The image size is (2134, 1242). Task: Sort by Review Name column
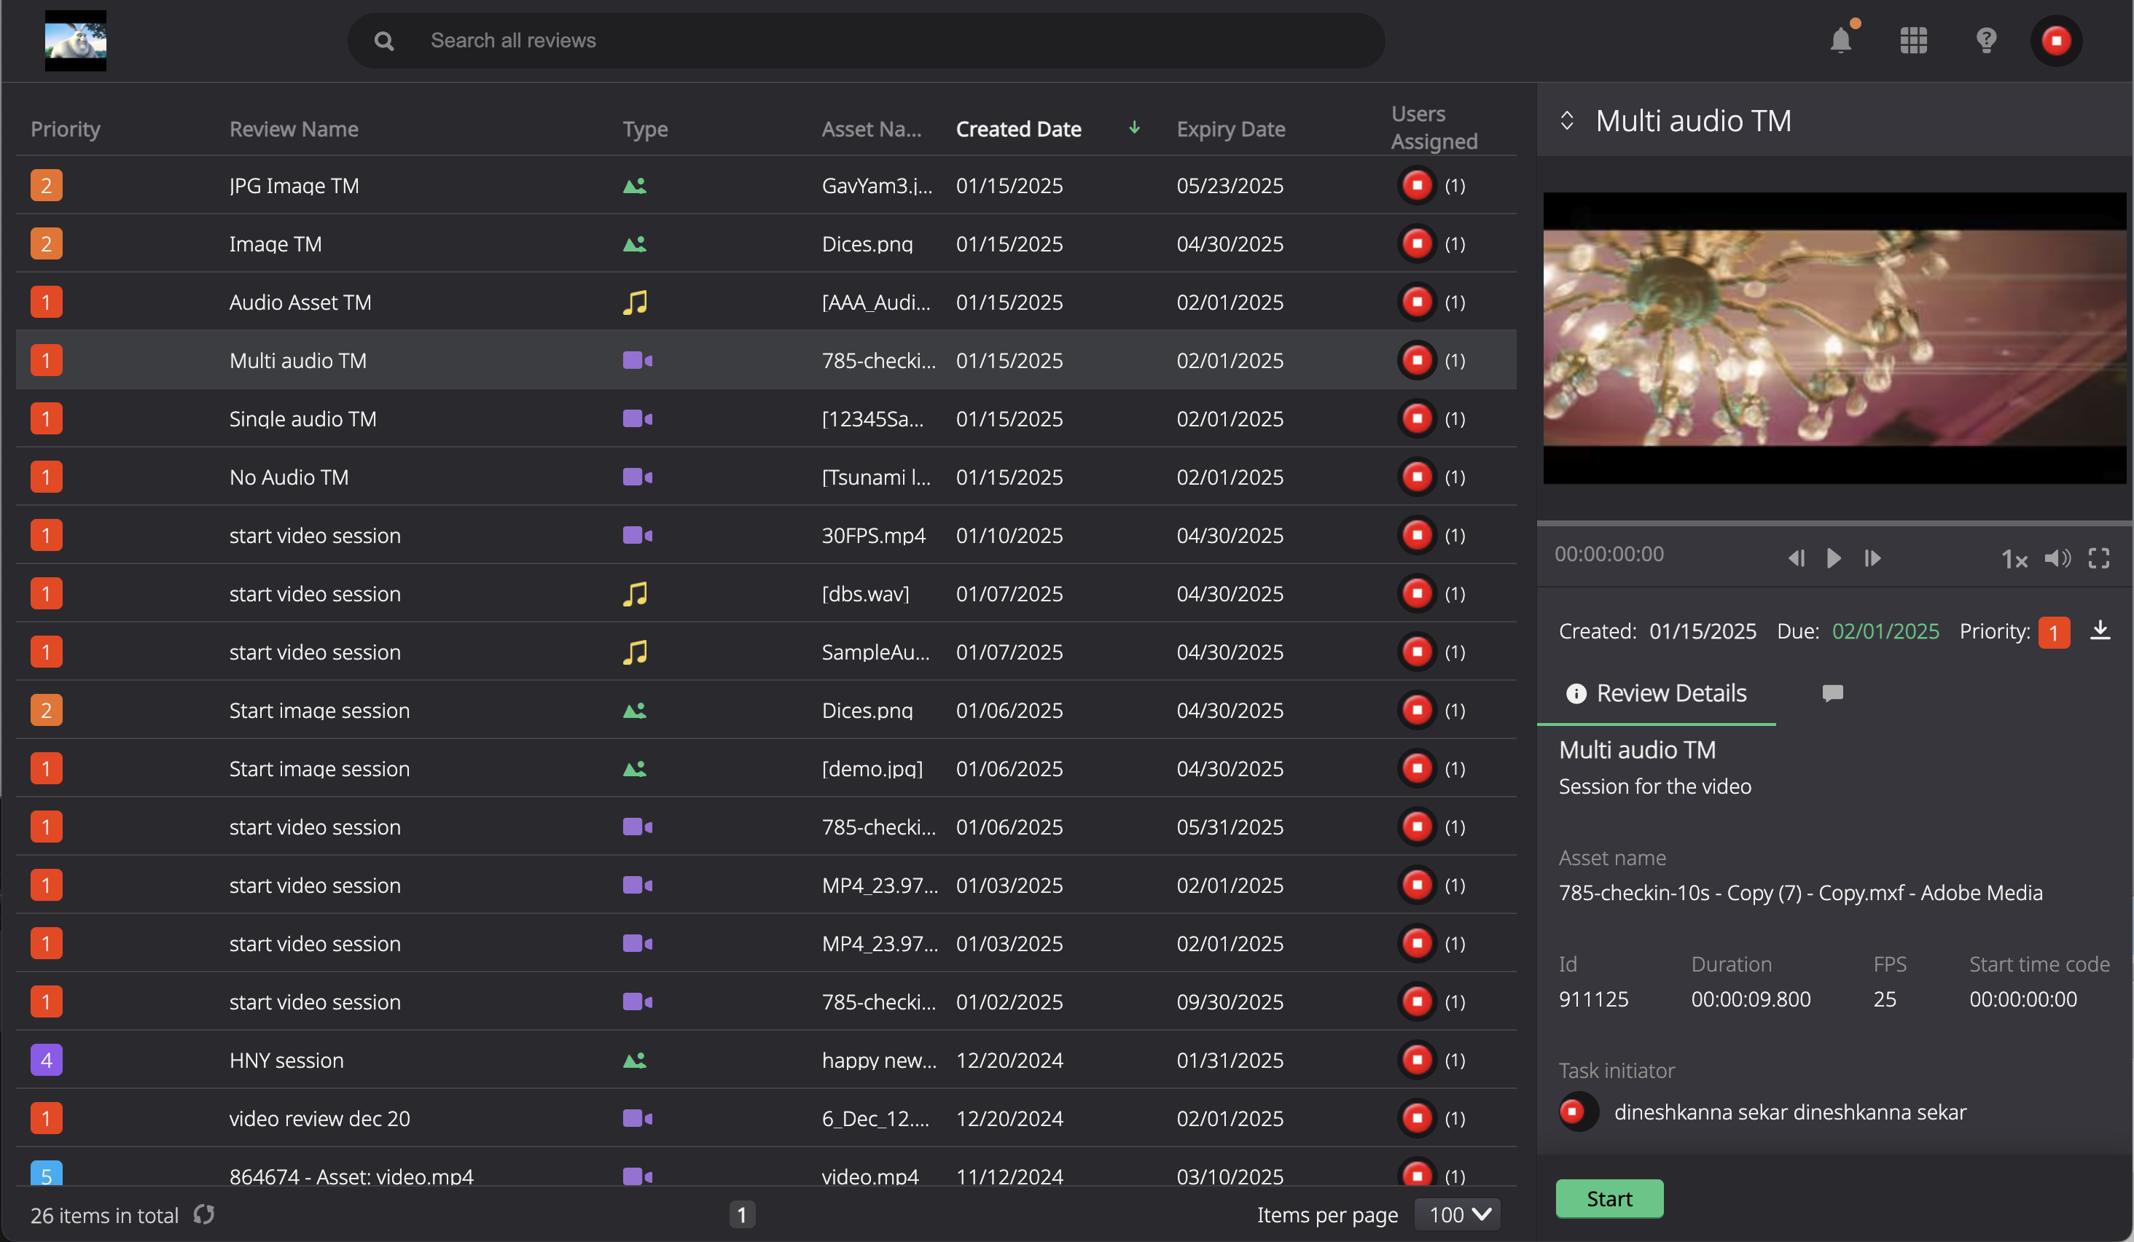coord(294,129)
